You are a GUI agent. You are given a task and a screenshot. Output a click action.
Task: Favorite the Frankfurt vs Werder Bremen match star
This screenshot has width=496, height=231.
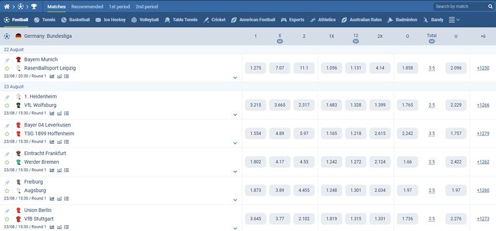pyautogui.click(x=7, y=162)
